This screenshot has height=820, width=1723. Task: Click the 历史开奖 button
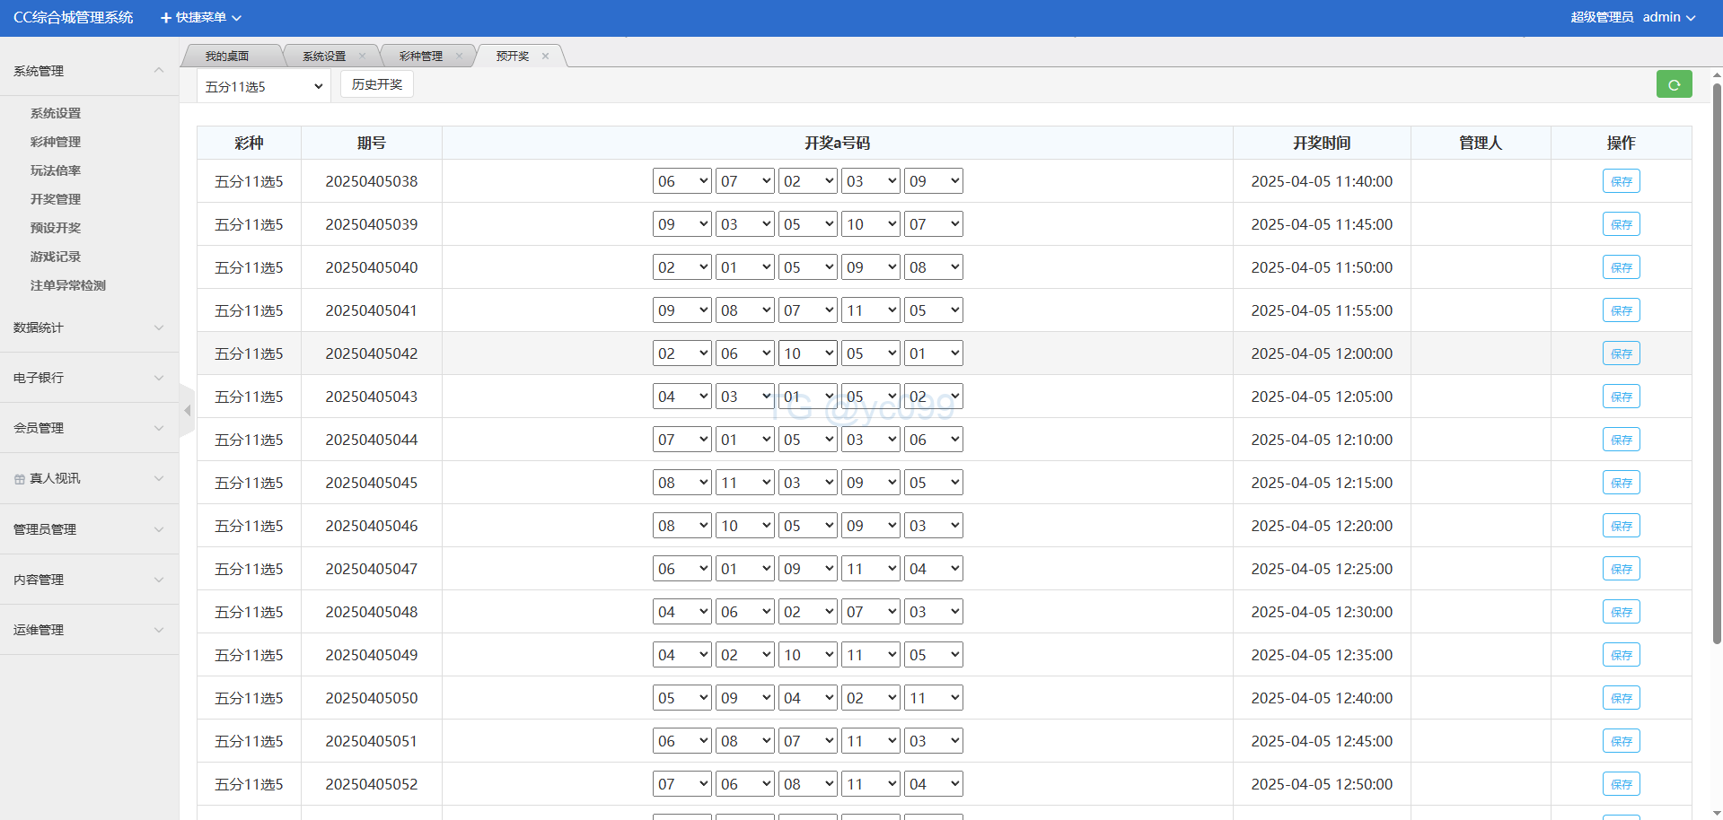tap(377, 84)
